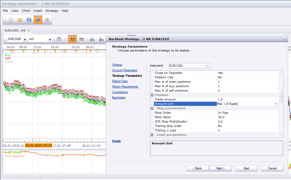Image resolution: width=291 pixels, height=180 pixels.
Task: Open the Amount Unit dropdown arrow
Action: click(x=276, y=104)
